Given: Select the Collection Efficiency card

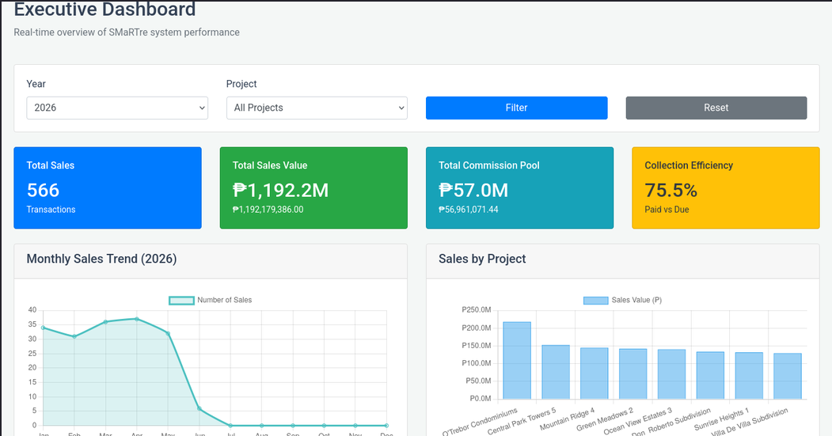Looking at the screenshot, I should [x=725, y=188].
